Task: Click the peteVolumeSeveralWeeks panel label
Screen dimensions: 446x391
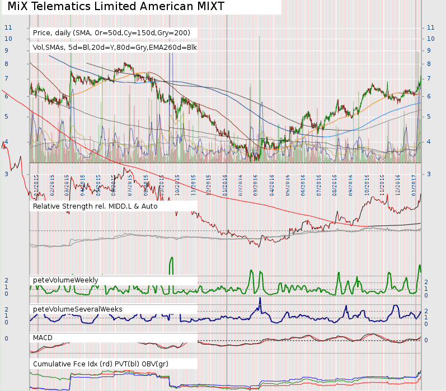Action: tap(78, 309)
